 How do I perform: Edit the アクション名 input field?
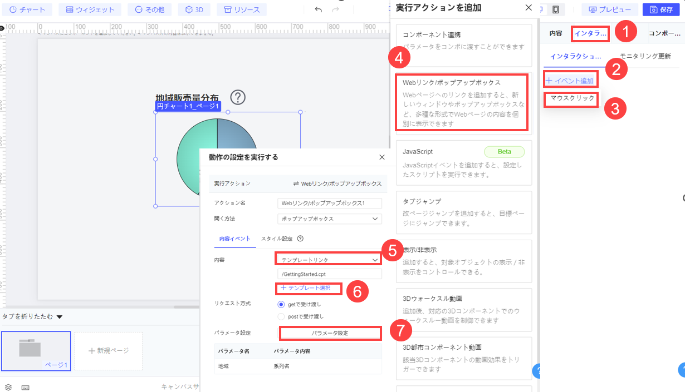[330, 204]
